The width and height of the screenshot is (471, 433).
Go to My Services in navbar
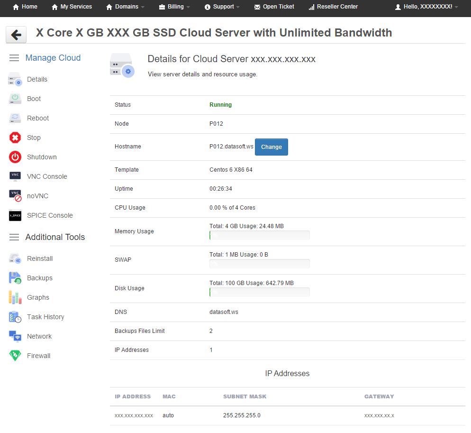(x=72, y=7)
